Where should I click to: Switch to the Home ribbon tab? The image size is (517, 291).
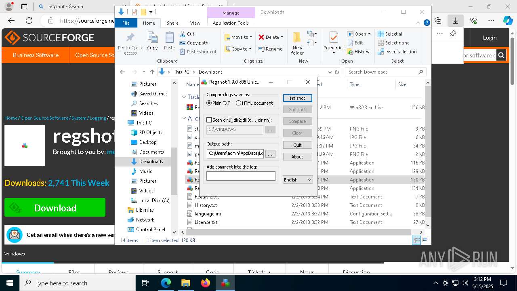point(149,23)
